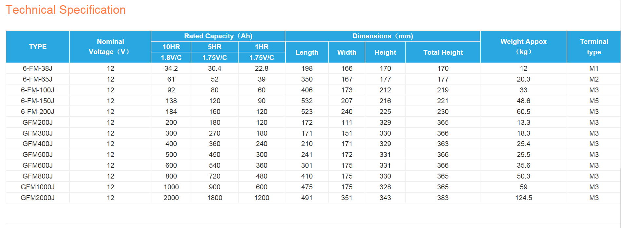The height and width of the screenshot is (228, 621).
Task: Click the TYPE column header
Action: [x=38, y=47]
